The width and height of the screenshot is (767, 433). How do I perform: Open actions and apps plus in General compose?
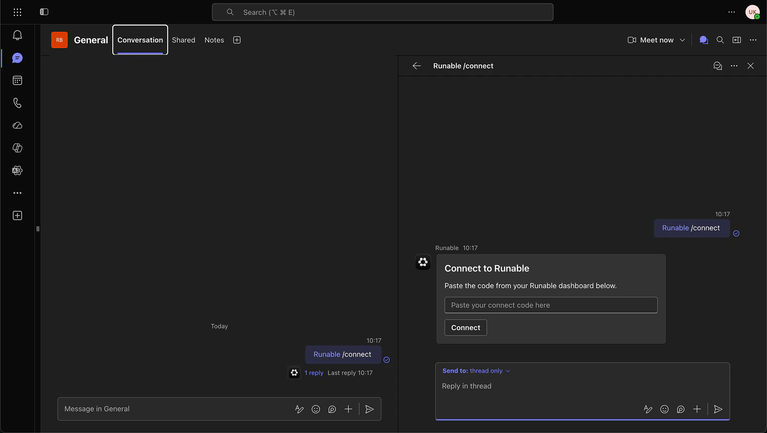tap(348, 409)
